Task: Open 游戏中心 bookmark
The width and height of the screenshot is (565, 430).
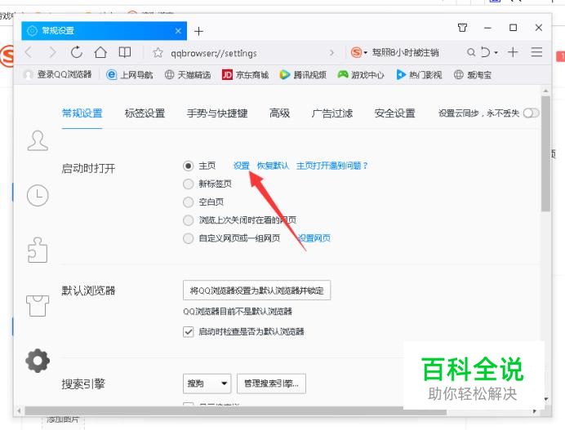Action: coord(361,74)
